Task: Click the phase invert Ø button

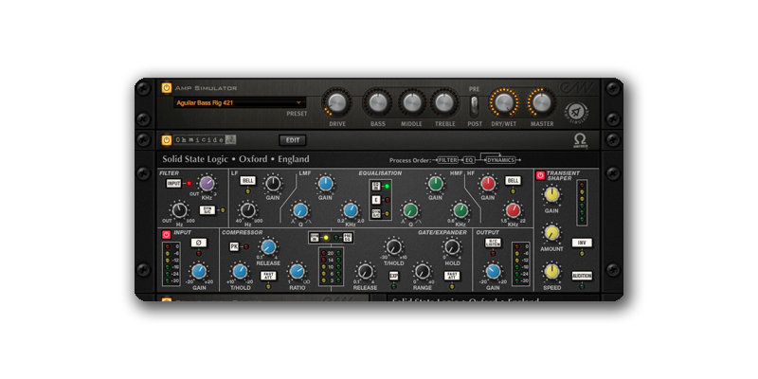Action: [x=199, y=243]
